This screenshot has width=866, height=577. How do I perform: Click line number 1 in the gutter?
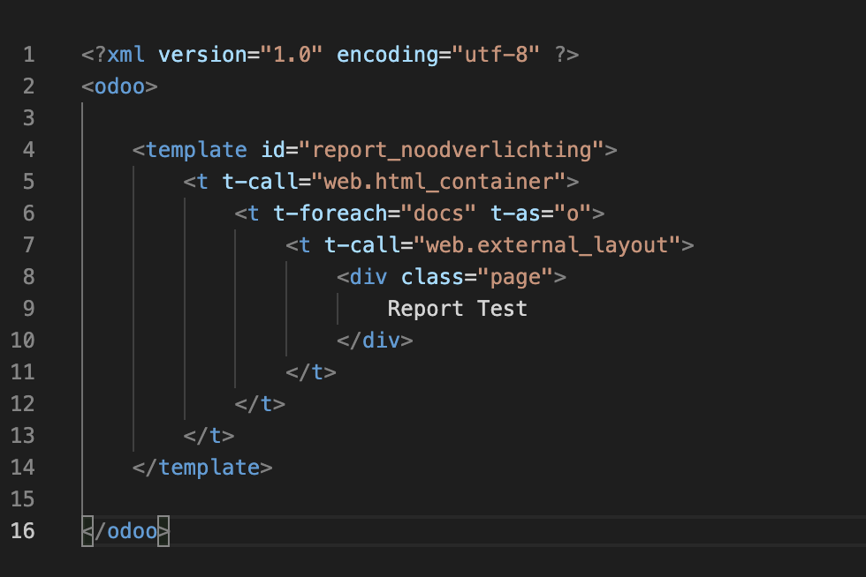28,55
